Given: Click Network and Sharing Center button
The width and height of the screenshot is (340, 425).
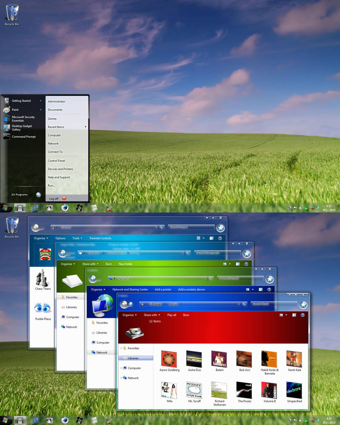Looking at the screenshot, I should coord(130,289).
